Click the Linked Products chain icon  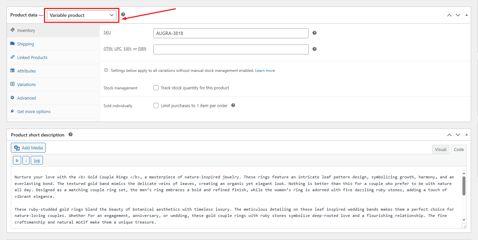point(13,57)
